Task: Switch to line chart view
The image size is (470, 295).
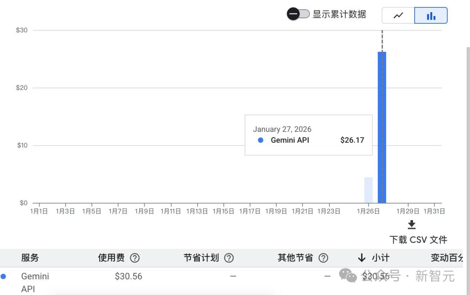Action: pyautogui.click(x=398, y=15)
